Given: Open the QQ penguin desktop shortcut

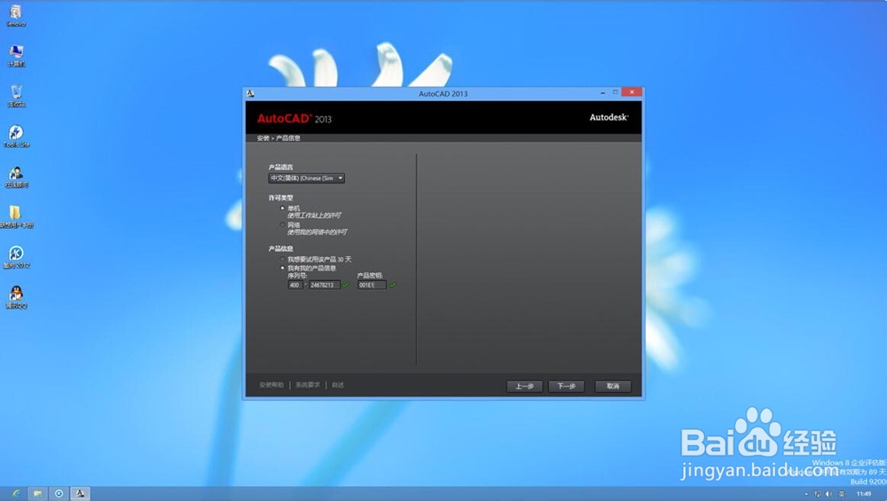Looking at the screenshot, I should 16,297.
